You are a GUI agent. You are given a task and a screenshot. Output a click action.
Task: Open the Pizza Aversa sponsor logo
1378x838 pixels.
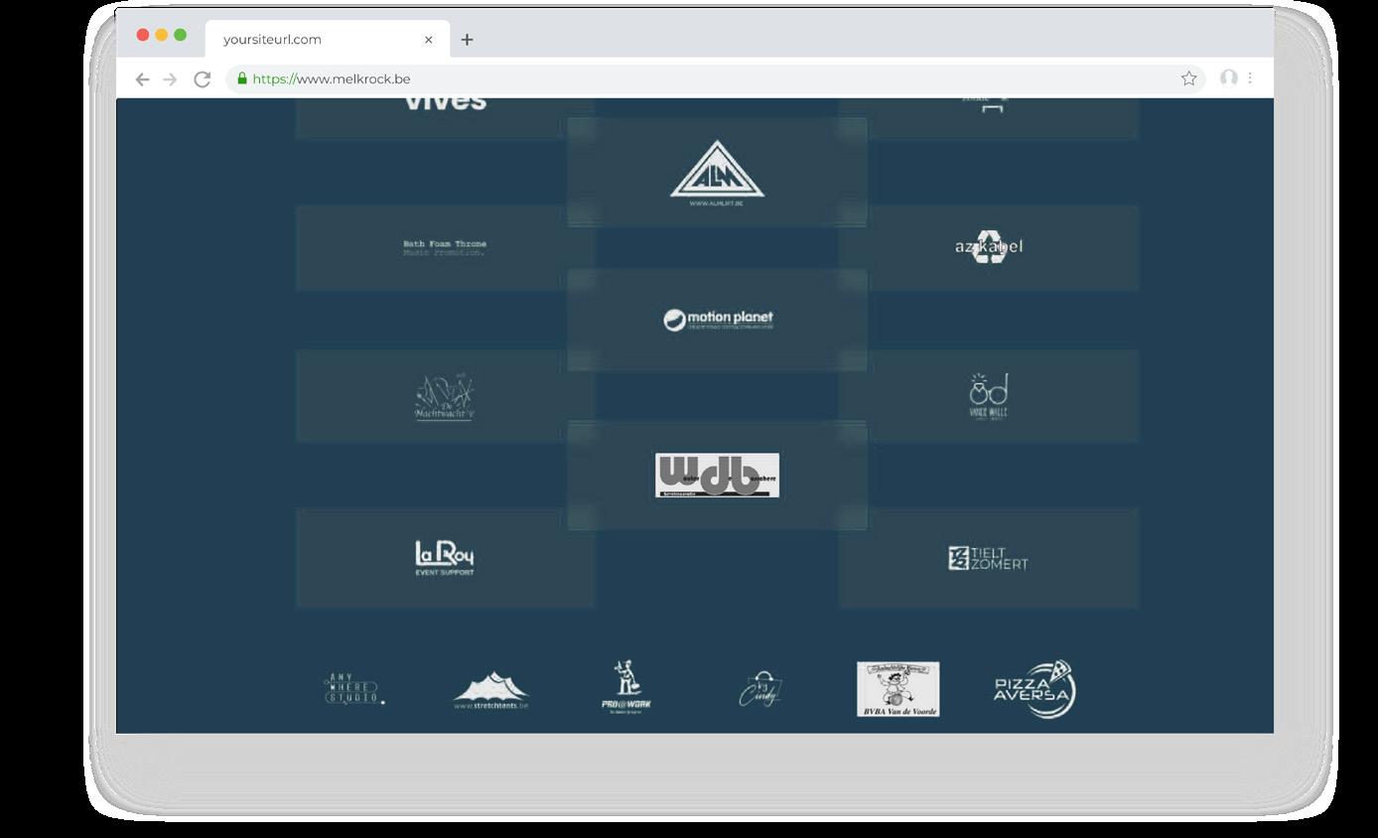(1034, 689)
